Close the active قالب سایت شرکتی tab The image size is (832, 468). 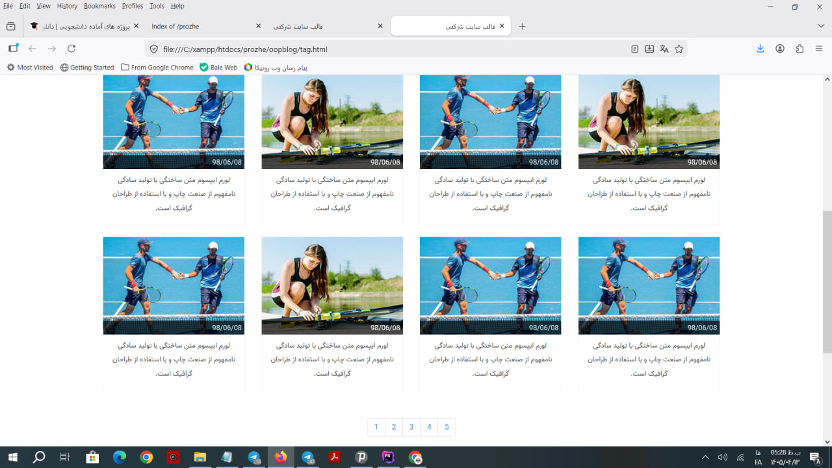(x=502, y=26)
